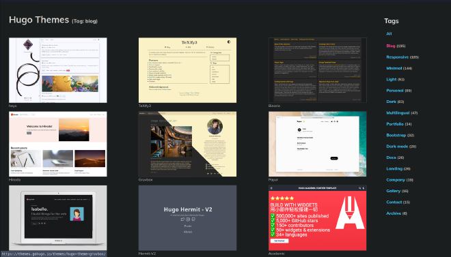Filter themes by the Docs tag
Screen dimensions: 451x257
pyautogui.click(x=391, y=157)
